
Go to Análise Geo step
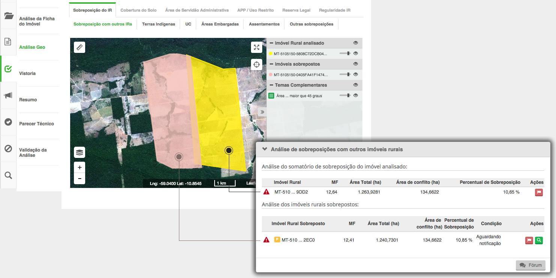pos(32,47)
